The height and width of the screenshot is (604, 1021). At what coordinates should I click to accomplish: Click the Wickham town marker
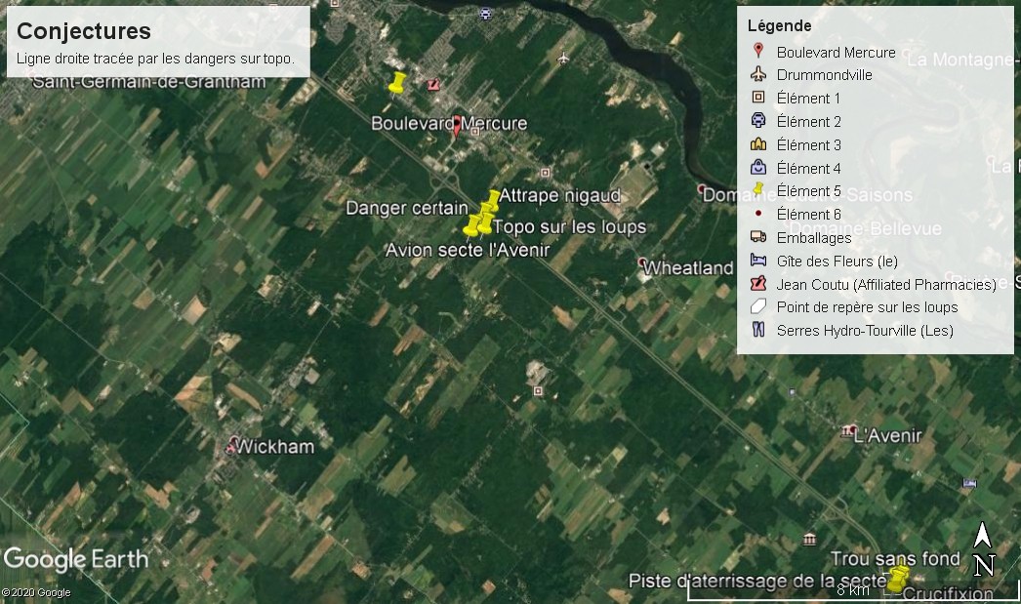[x=232, y=447]
